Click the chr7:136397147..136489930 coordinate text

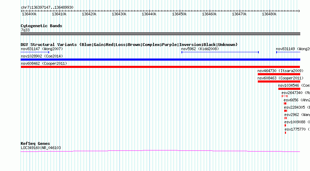(x=47, y=7)
